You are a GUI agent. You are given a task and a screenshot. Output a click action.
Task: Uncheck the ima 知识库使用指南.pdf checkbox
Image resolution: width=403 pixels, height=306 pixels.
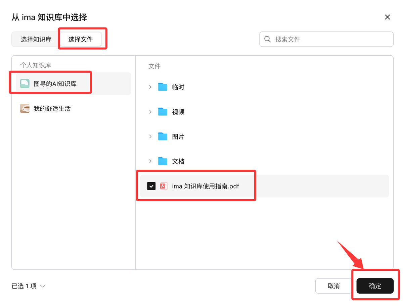[x=151, y=186]
